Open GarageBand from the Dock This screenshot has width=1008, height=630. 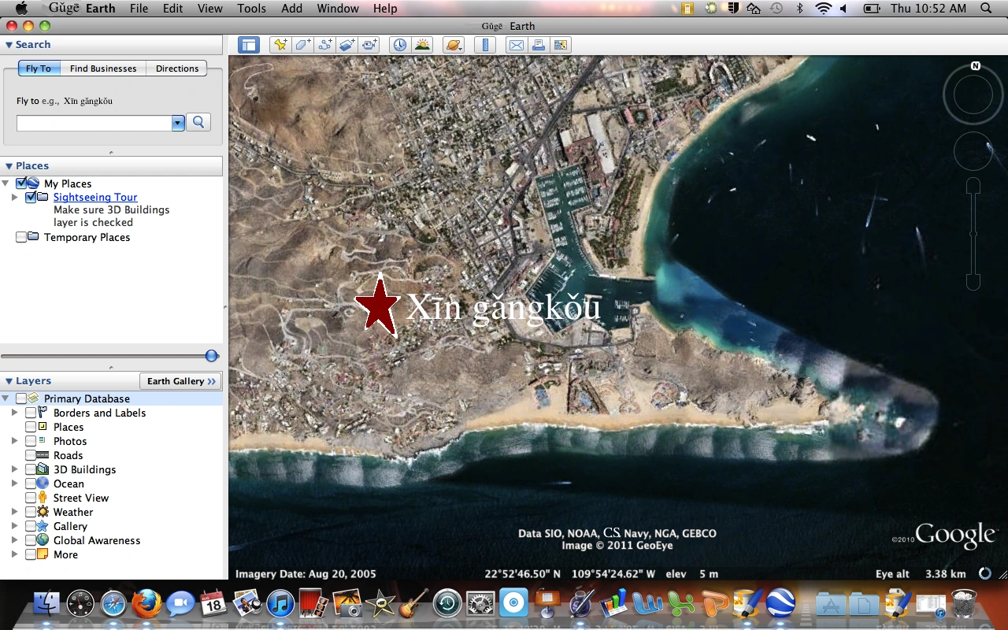pyautogui.click(x=413, y=604)
